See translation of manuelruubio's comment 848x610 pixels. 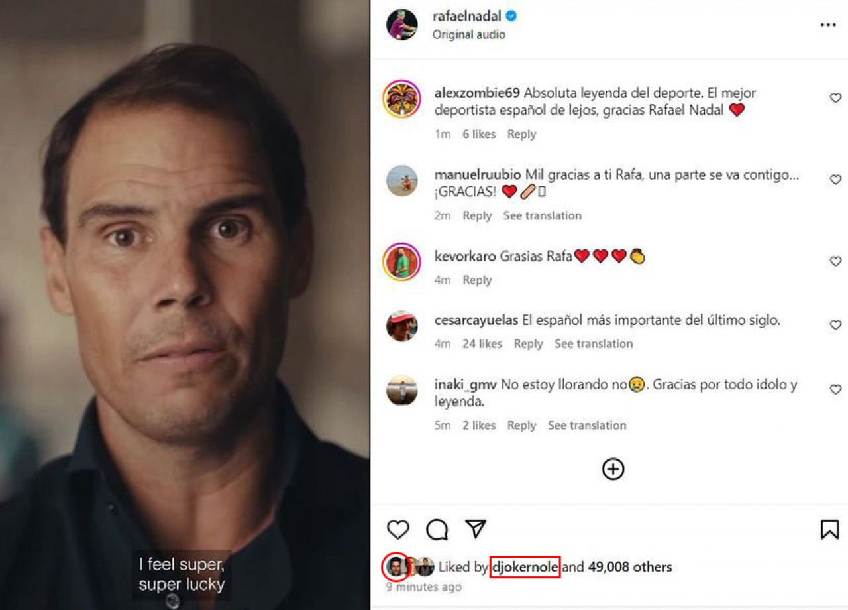542,215
